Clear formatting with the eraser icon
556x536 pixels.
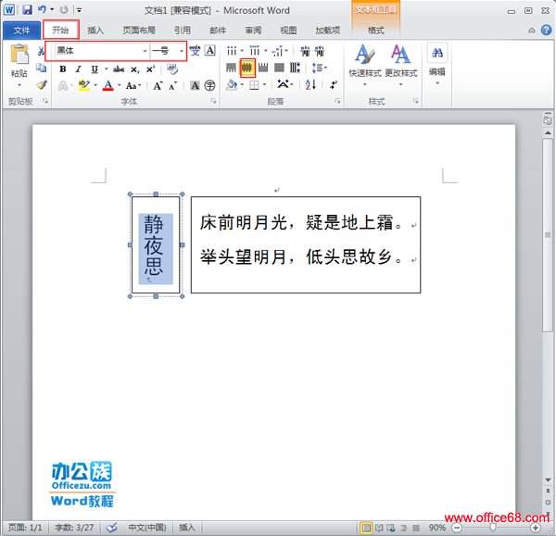point(172,69)
